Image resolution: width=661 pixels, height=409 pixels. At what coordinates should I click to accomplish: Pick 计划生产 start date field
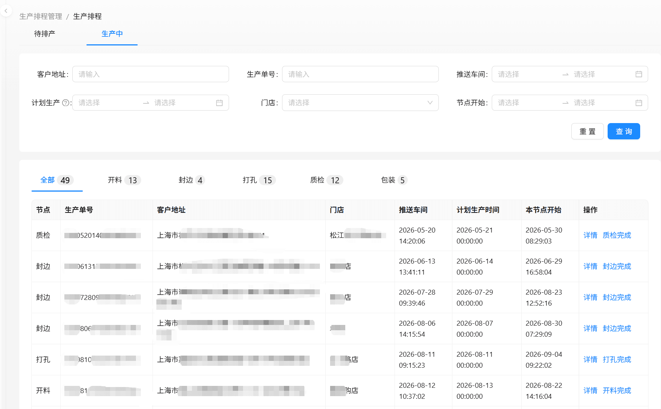(107, 103)
